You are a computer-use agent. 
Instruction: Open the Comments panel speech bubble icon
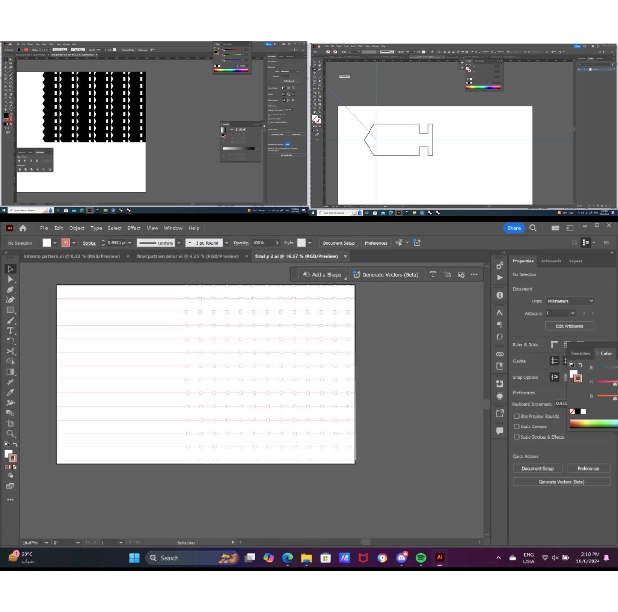coord(500,431)
